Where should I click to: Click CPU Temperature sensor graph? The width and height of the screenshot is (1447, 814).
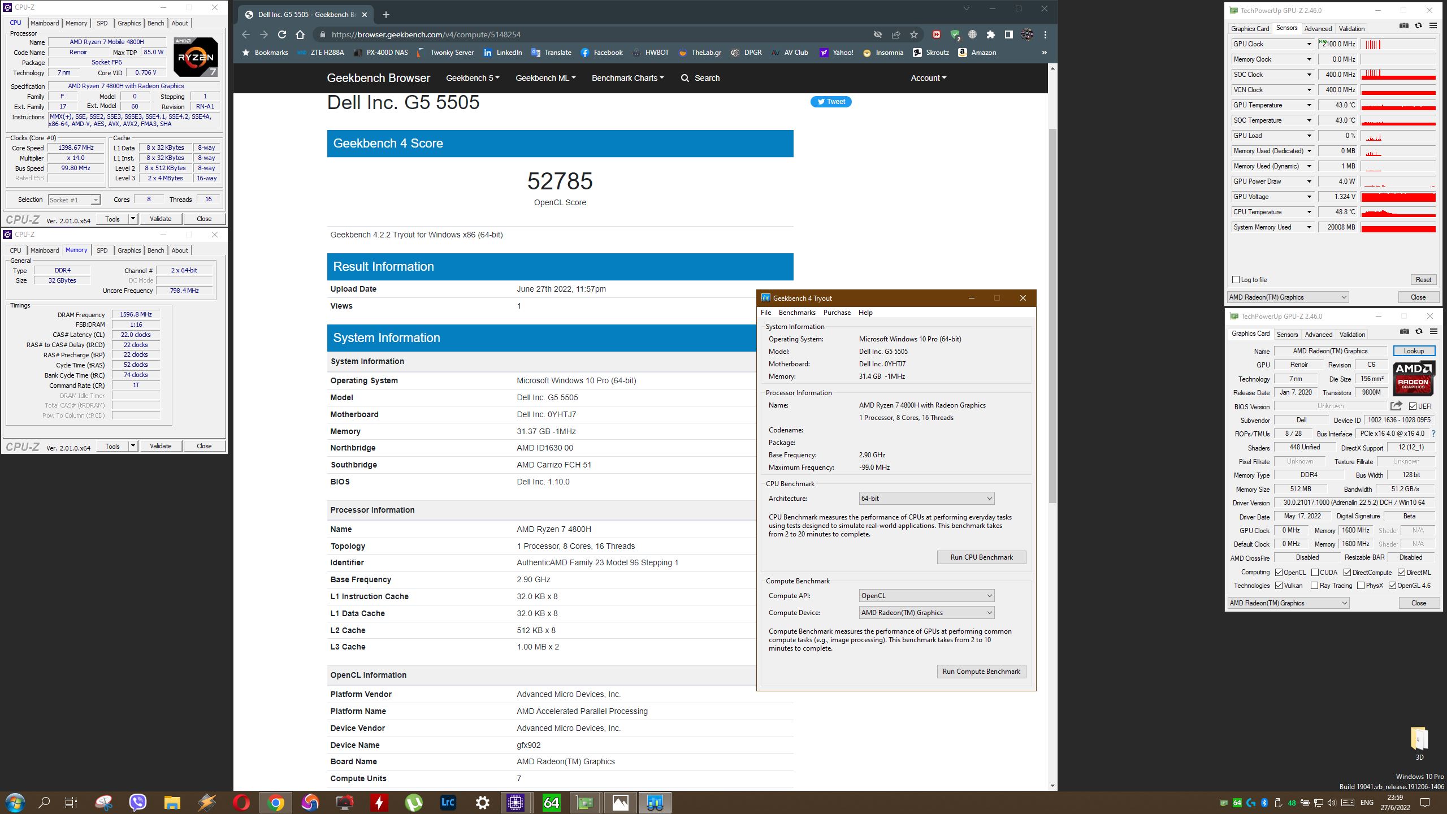1398,212
